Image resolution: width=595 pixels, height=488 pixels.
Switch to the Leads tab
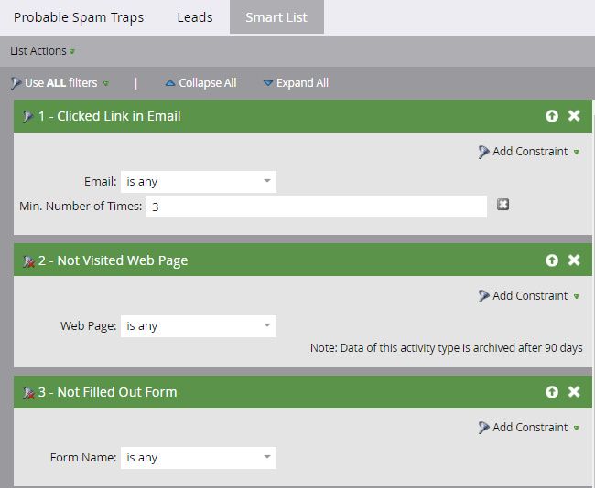pos(194,17)
